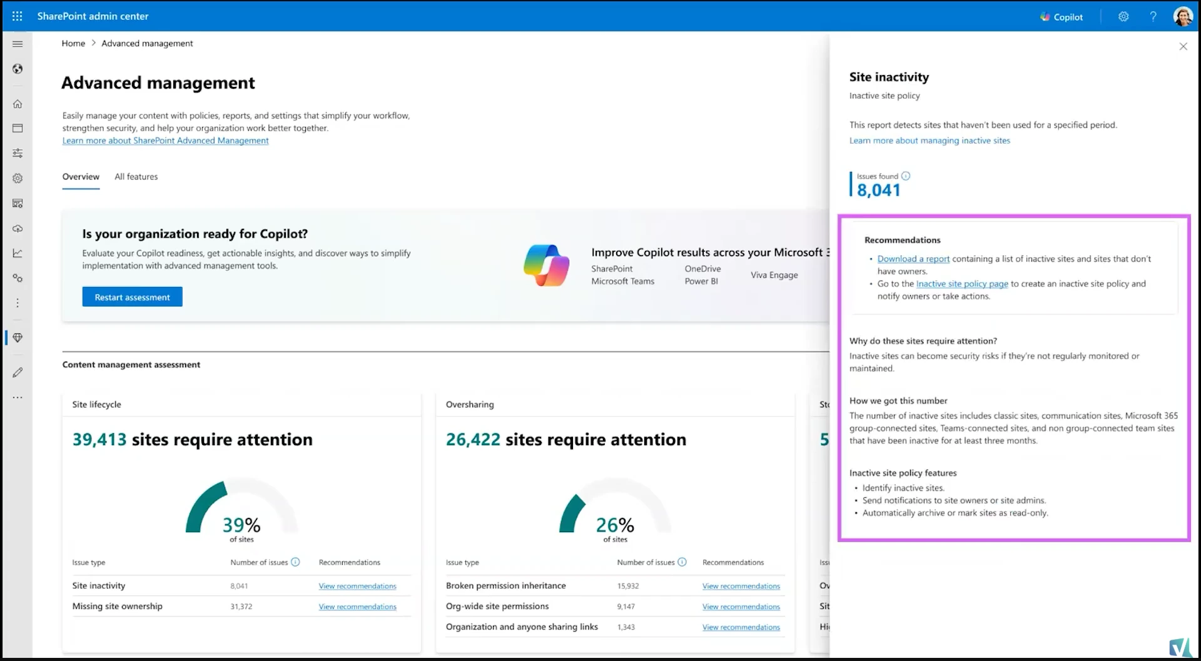Open the account profile picture
Screen dimensions: 1201x661
coord(1183,17)
